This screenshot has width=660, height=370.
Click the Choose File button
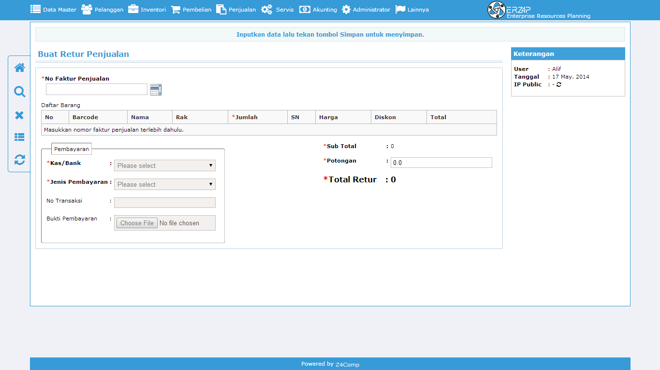[137, 223]
